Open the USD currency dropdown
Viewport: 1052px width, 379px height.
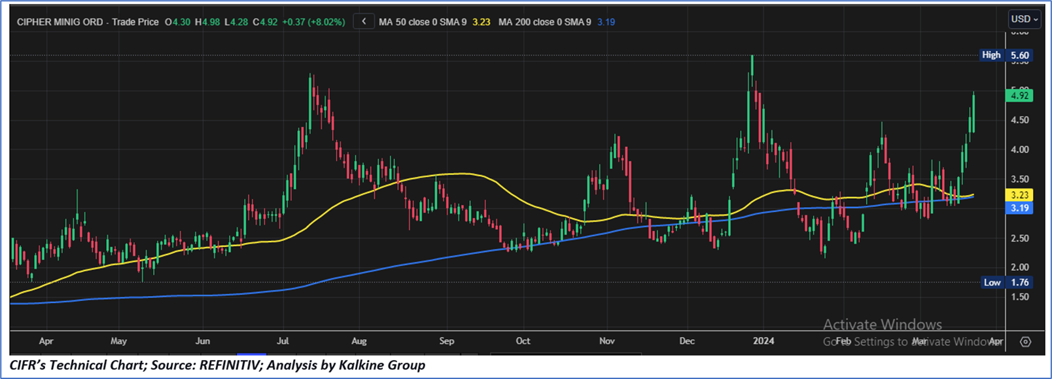[x=1025, y=19]
